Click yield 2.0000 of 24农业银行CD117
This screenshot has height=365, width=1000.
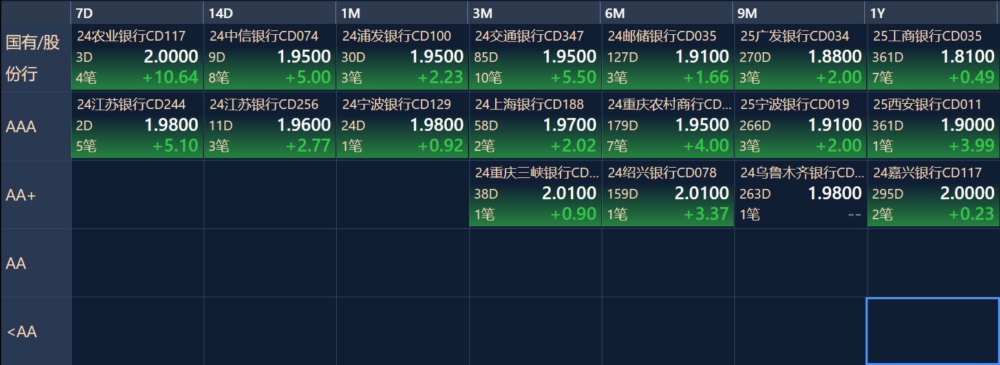171,57
